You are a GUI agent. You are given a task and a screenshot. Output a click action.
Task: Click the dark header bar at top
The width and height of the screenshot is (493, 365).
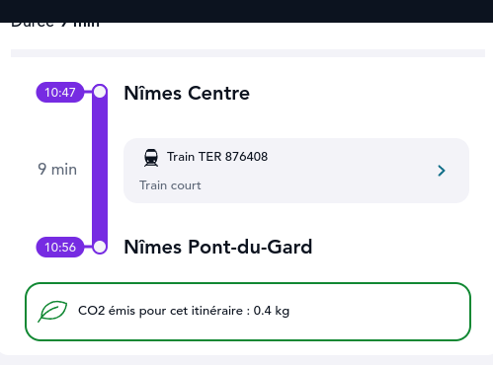[x=246, y=11]
